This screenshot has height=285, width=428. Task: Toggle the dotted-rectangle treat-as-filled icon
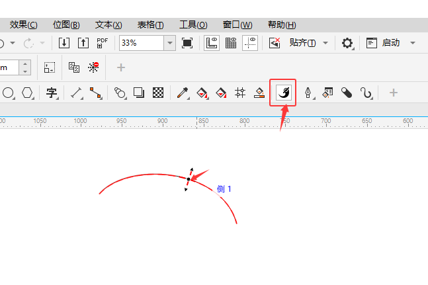50,67
